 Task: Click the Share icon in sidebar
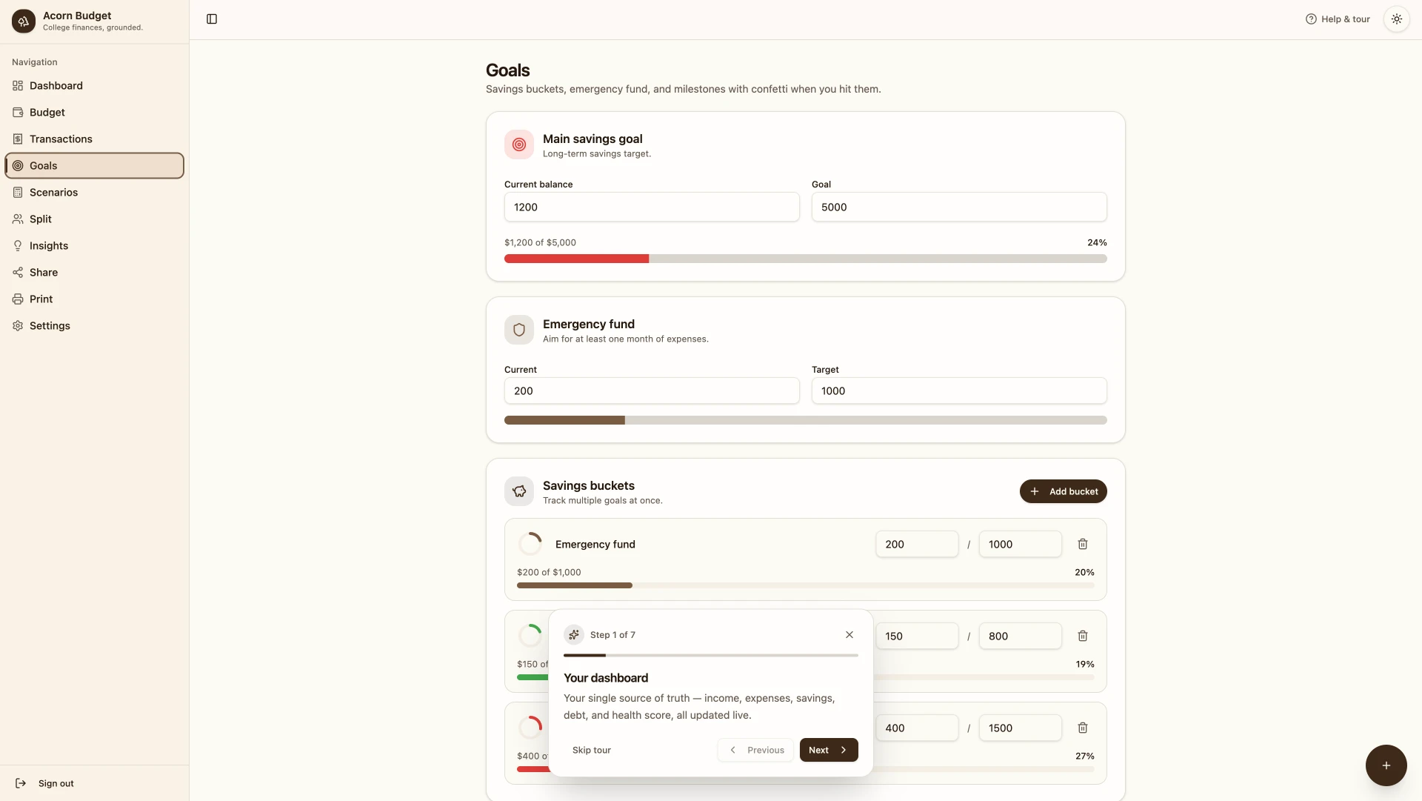point(18,273)
